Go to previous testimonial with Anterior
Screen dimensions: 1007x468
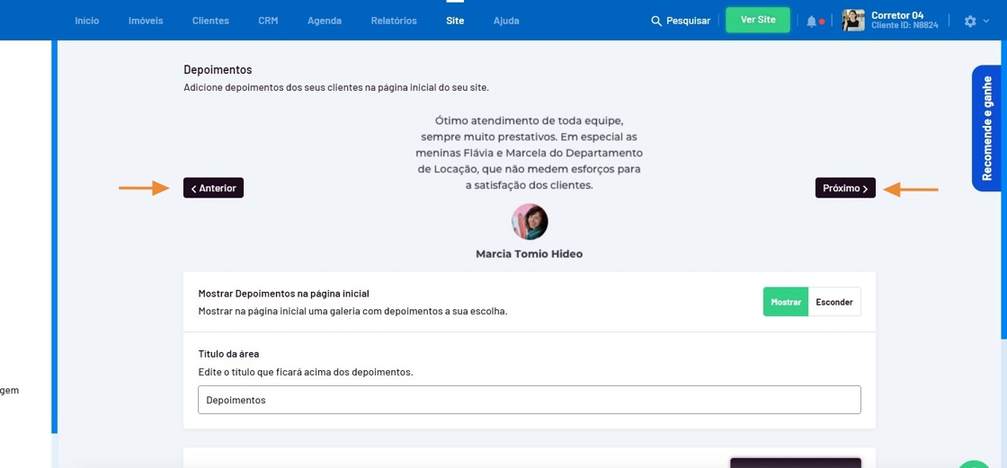213,188
